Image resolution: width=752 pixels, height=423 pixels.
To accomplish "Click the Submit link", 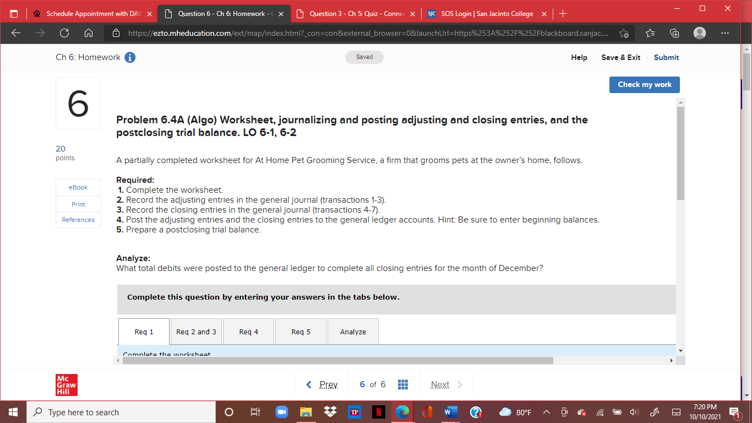I will 666,57.
